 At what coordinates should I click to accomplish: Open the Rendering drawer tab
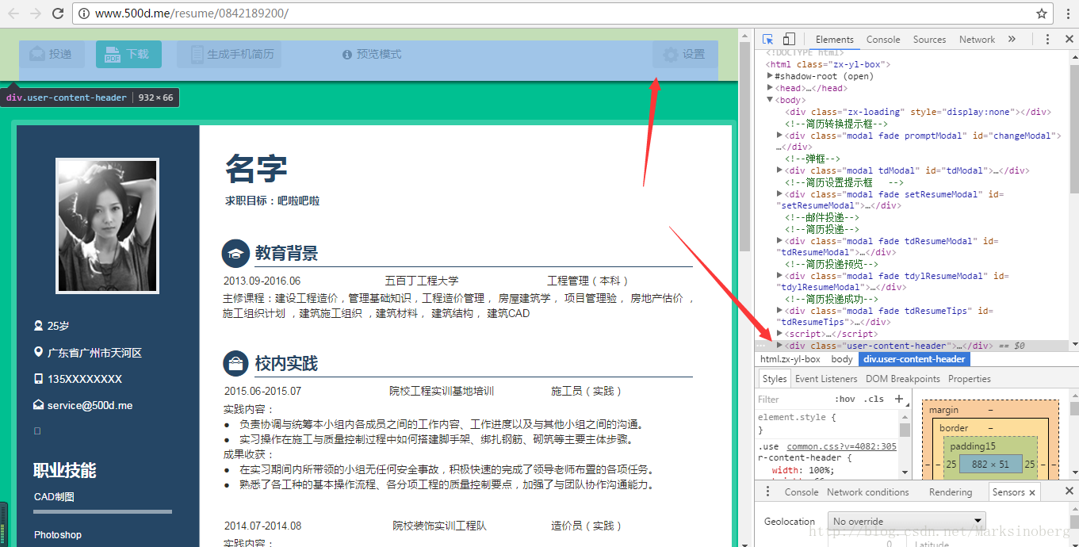[x=950, y=492]
